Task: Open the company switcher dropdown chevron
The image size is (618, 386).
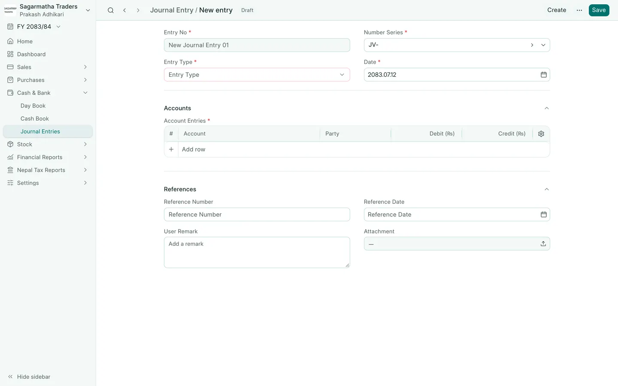Action: [88, 10]
